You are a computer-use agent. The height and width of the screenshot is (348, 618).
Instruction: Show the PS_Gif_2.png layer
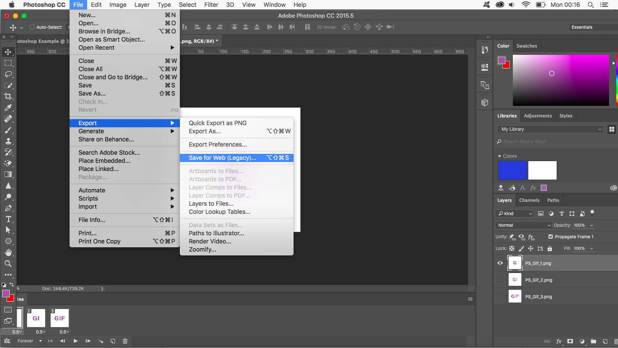pos(500,280)
